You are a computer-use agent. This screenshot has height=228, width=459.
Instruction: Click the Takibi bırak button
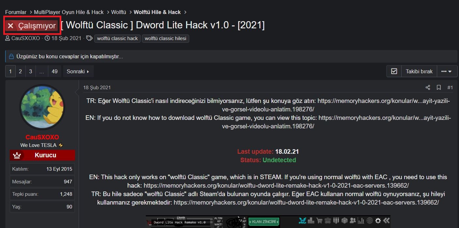coord(419,71)
